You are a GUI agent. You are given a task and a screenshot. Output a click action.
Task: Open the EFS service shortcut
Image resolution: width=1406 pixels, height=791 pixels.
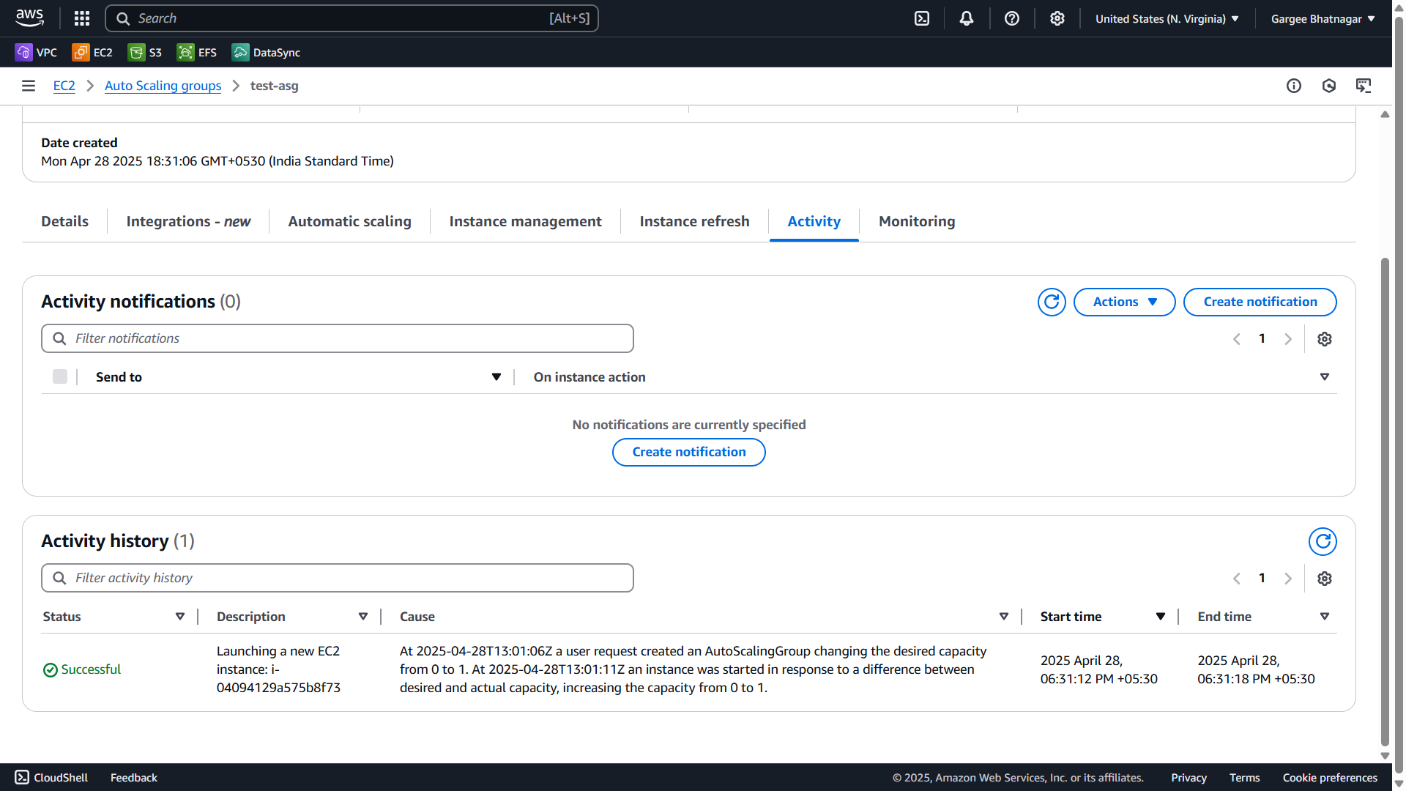[197, 52]
